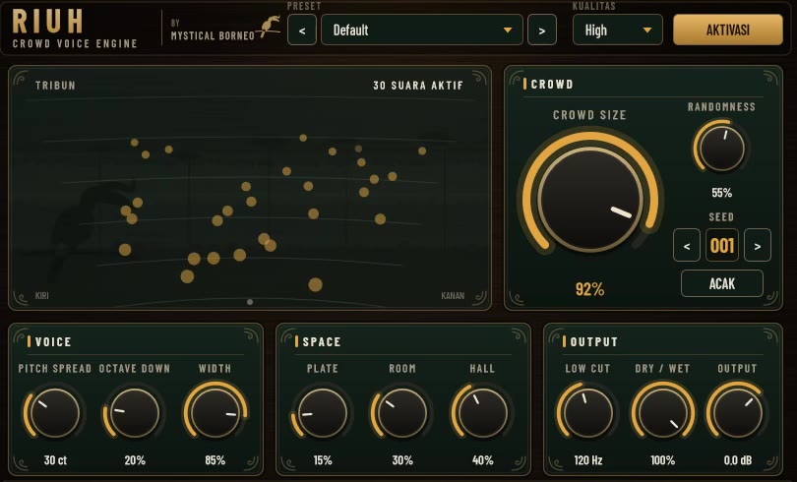Click the 55% randomness value
The height and width of the screenshot is (482, 797).
(722, 193)
